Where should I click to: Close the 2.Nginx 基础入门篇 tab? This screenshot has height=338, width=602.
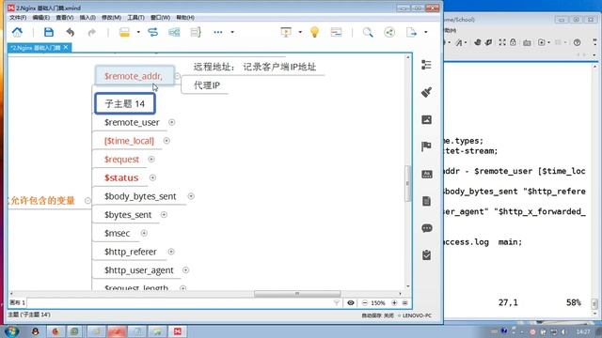pos(66,47)
